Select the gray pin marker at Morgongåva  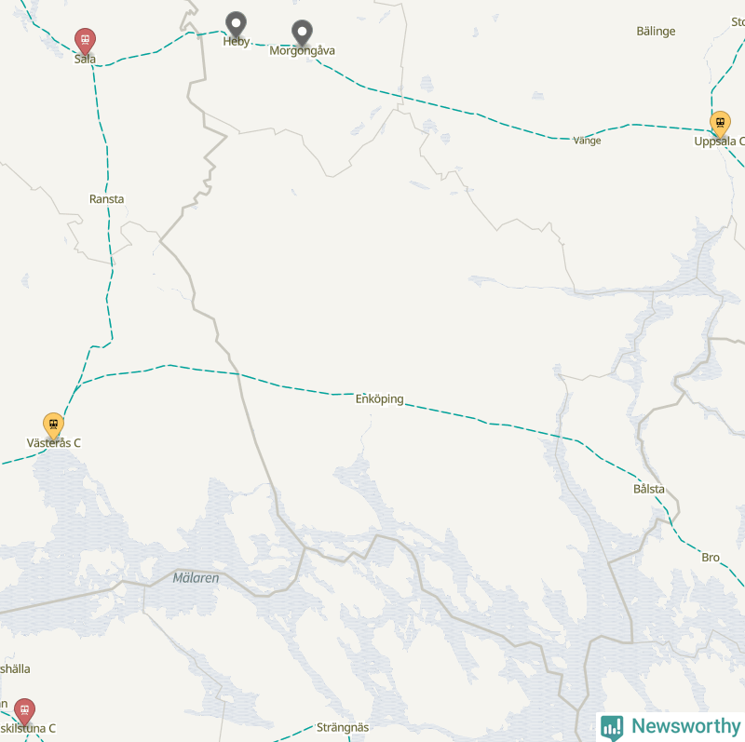coord(302,33)
